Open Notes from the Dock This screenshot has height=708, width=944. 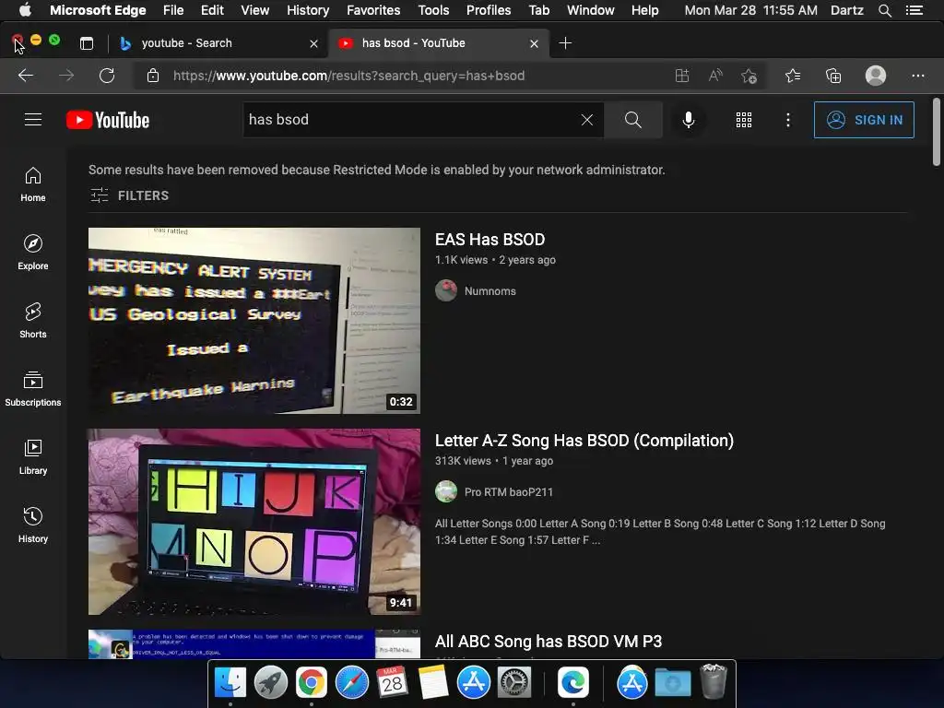click(x=433, y=683)
